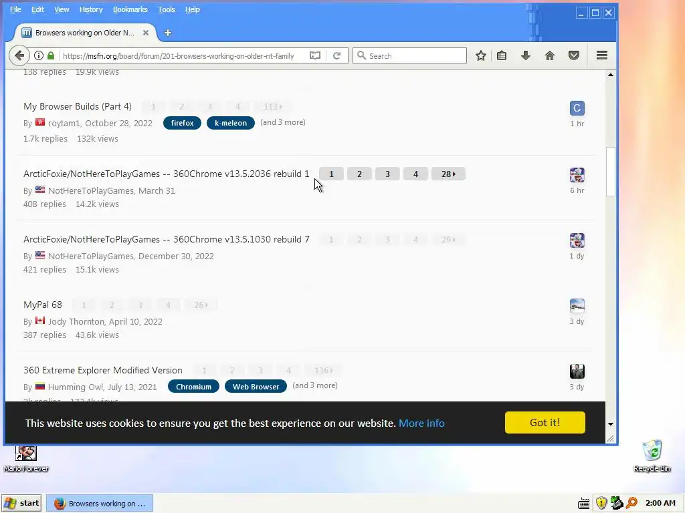Open roytam1 author profile
The image size is (685, 513).
point(64,123)
